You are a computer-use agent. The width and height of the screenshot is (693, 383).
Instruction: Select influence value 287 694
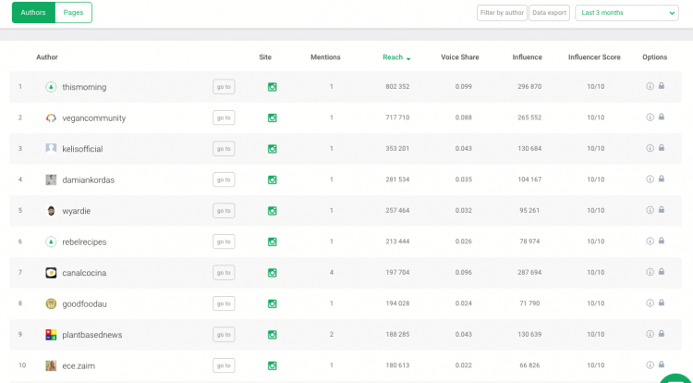point(529,272)
